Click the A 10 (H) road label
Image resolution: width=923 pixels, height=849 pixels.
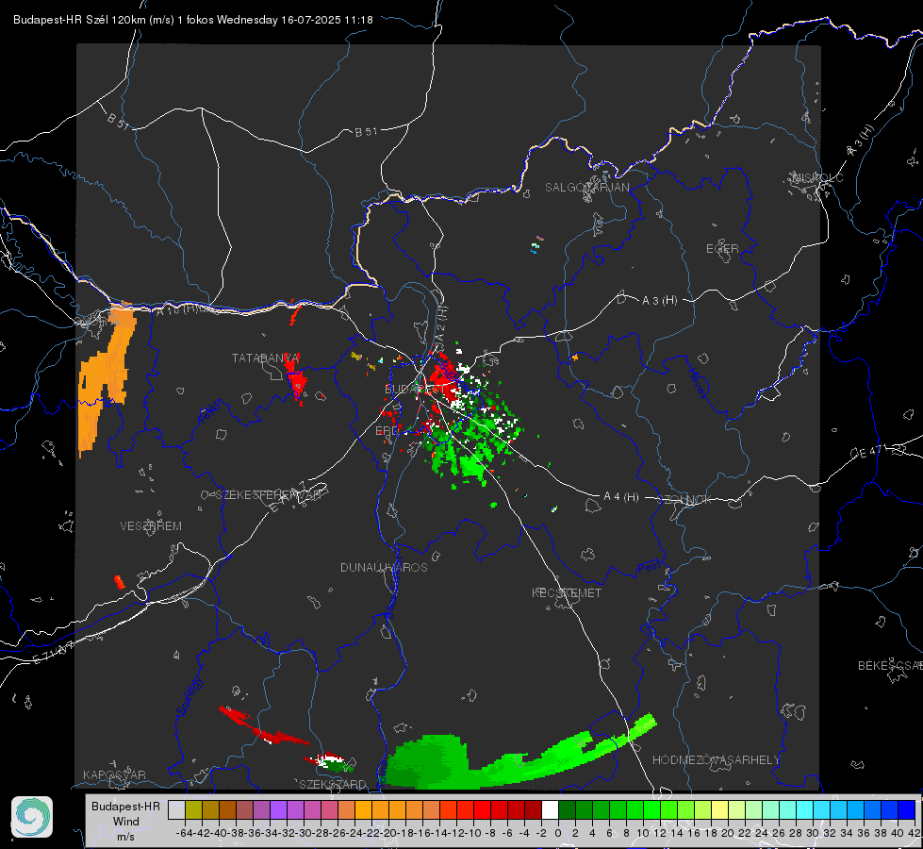[177, 309]
